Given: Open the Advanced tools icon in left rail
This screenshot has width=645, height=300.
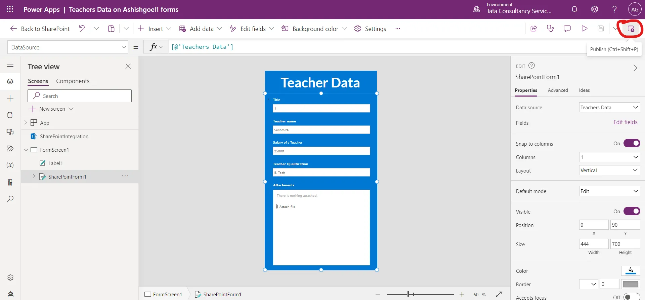Looking at the screenshot, I should tap(10, 182).
